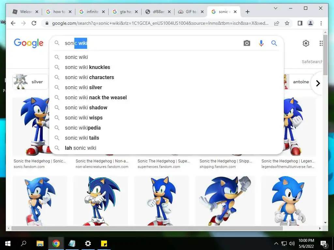
Task: Click the horizontal page scrollbar
Action: pos(147,228)
